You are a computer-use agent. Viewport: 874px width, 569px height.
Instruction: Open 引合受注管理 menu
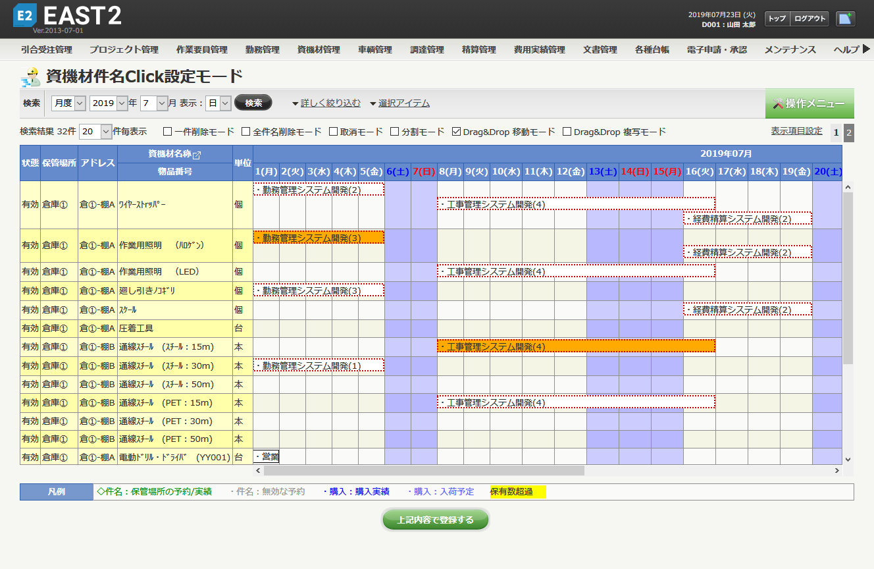click(x=47, y=49)
